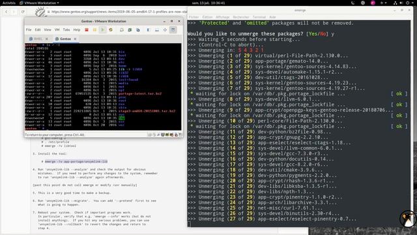The image size is (417, 235).
Task: Click the Revert to snapshot icon
Action: pyautogui.click(x=130, y=30)
